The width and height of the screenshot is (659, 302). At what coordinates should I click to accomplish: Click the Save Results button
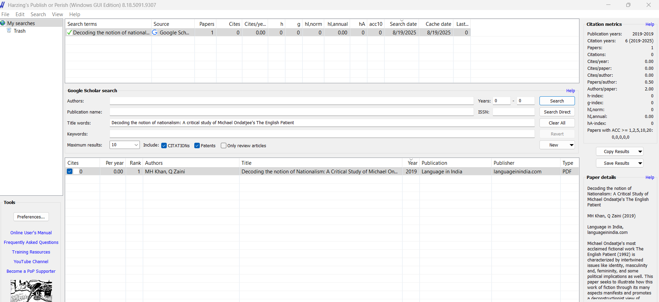click(x=617, y=163)
